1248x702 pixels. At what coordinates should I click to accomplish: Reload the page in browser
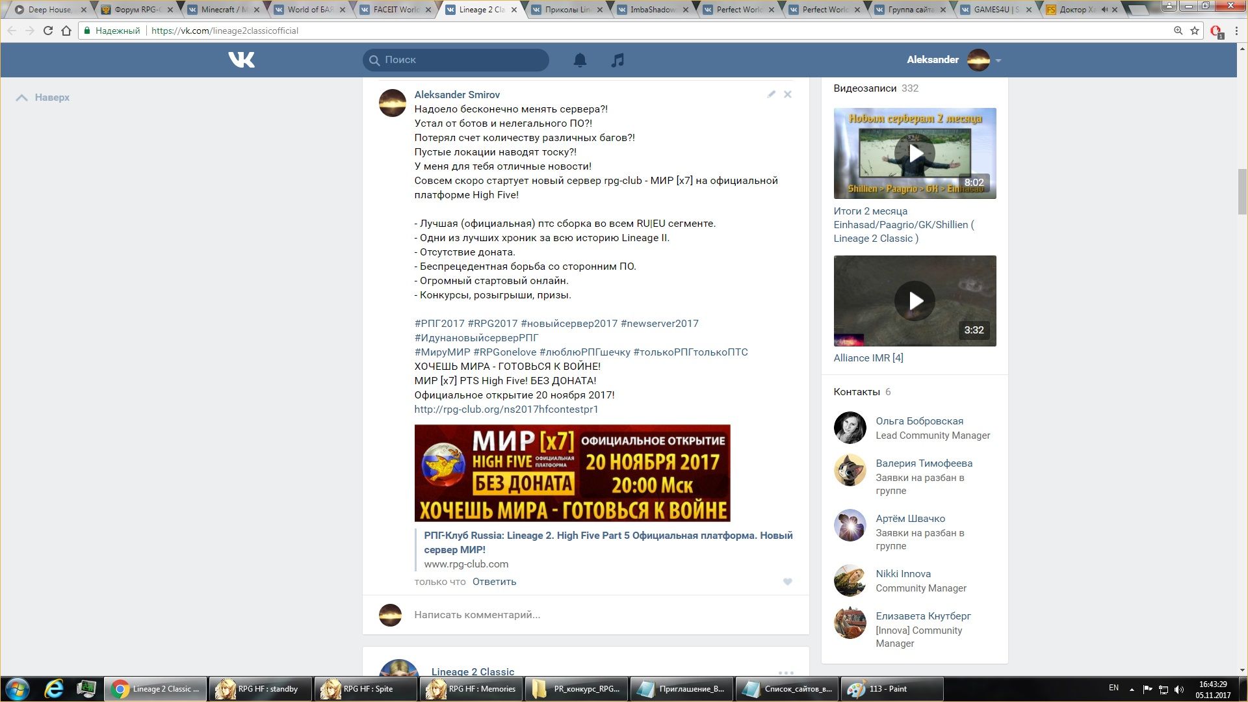pyautogui.click(x=47, y=31)
